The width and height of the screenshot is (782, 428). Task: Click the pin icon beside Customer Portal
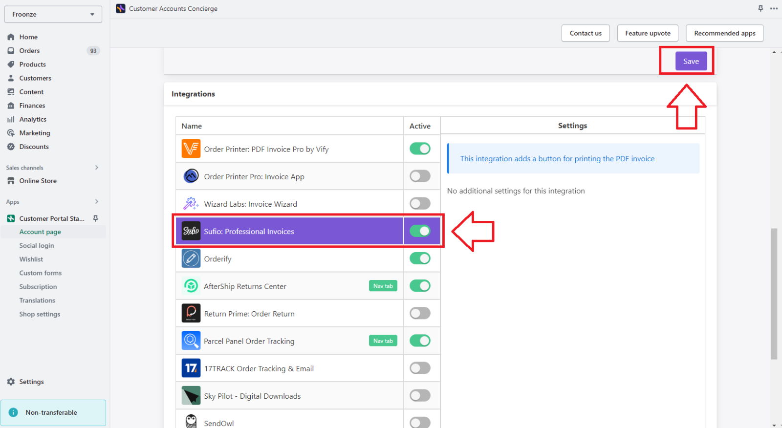pyautogui.click(x=96, y=218)
